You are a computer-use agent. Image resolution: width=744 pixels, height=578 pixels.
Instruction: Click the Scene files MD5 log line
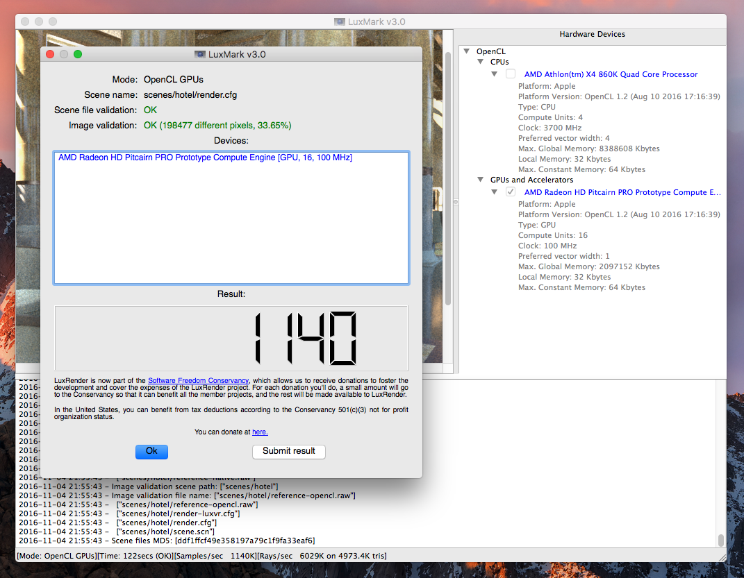pos(167,541)
